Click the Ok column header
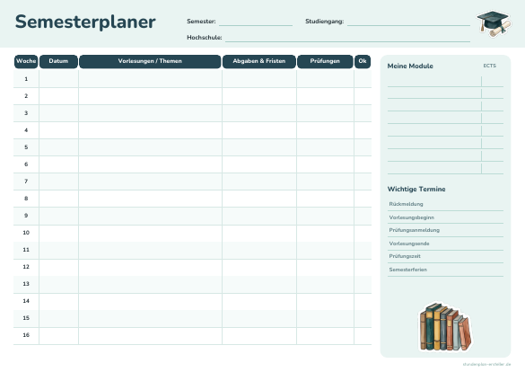Screen dimensions: 525x372 pyautogui.click(x=363, y=61)
